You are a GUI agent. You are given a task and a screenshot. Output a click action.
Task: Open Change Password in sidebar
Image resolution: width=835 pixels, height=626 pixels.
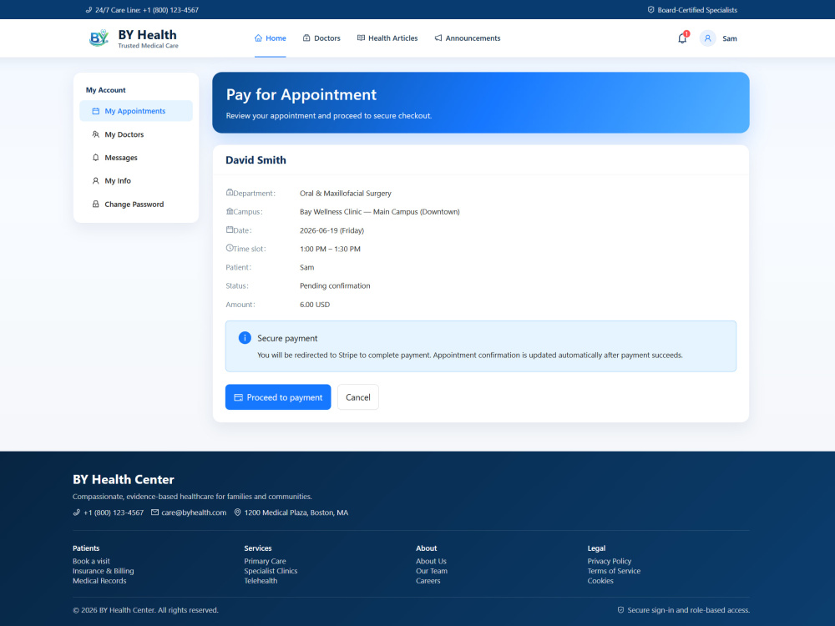pos(136,204)
